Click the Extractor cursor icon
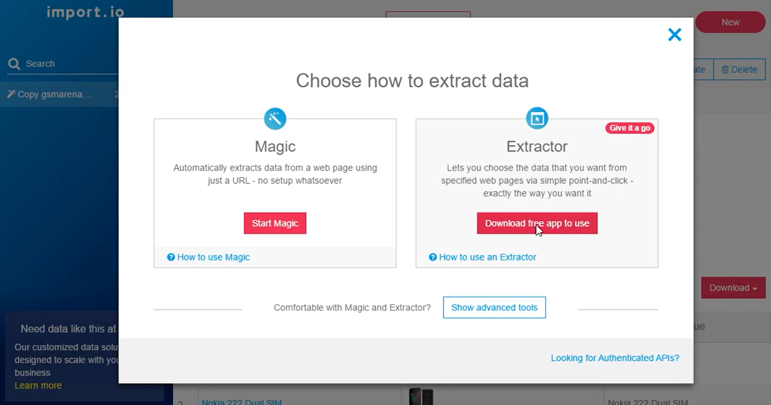This screenshot has width=771, height=405. point(537,118)
